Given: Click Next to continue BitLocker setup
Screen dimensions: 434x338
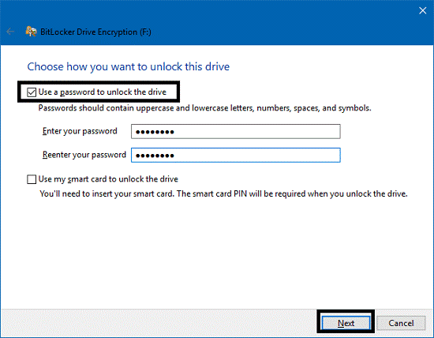Looking at the screenshot, I should pos(346,323).
